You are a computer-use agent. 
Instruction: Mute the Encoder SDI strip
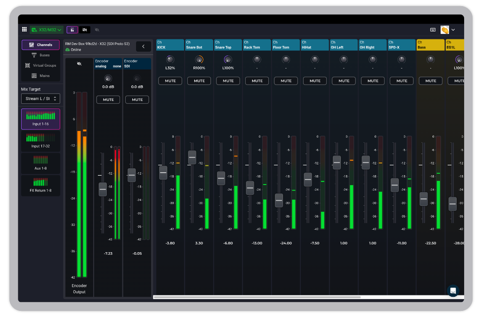pos(137,99)
